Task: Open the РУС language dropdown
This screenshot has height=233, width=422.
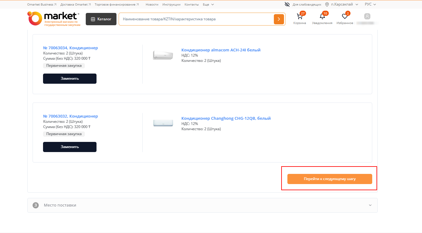Action: click(x=370, y=4)
